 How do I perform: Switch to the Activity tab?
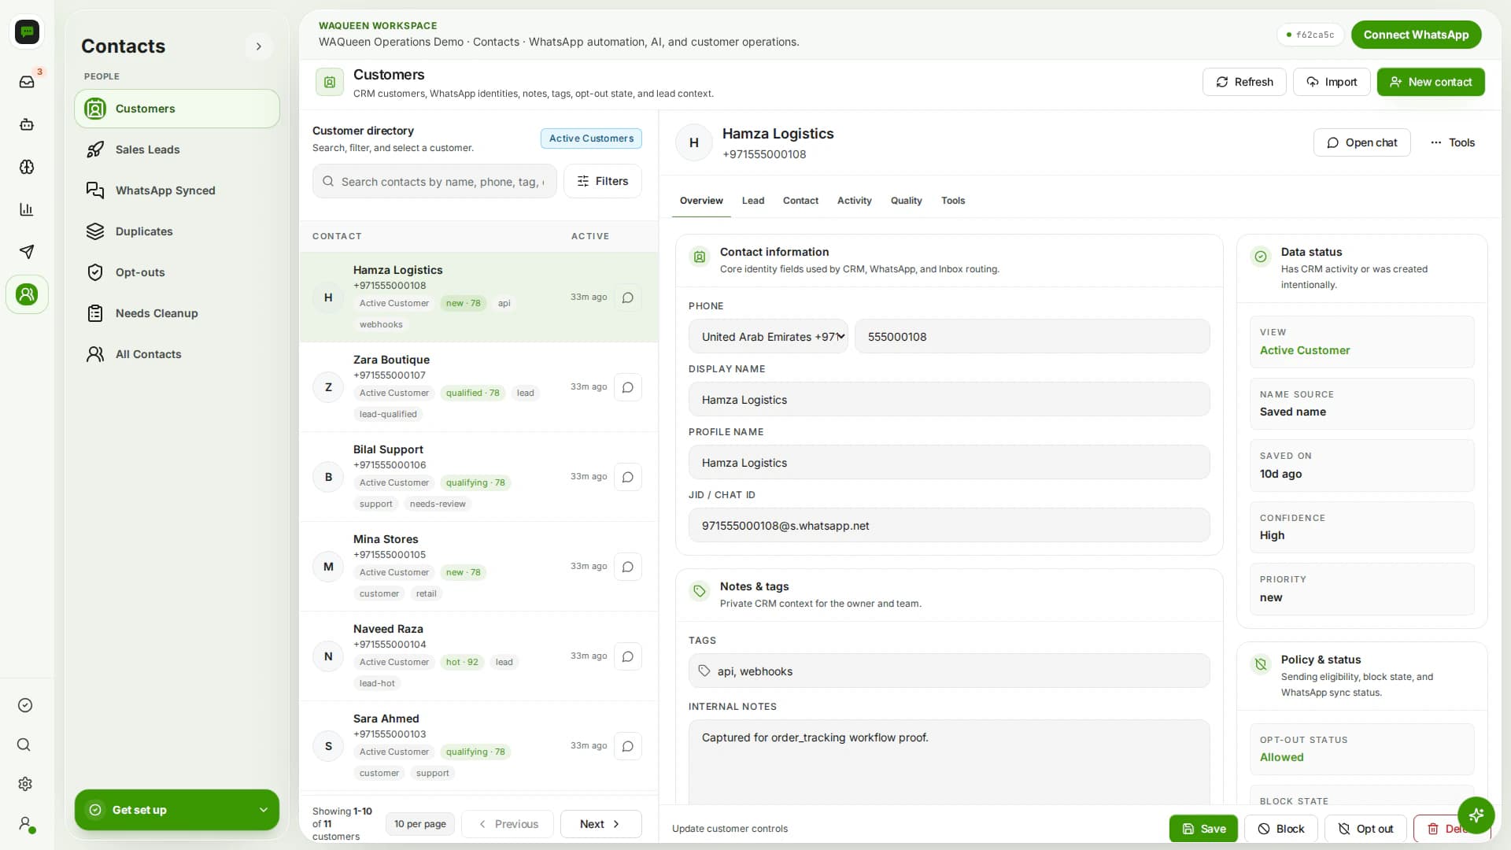pyautogui.click(x=854, y=201)
